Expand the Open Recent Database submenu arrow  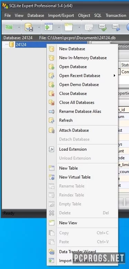(115, 75)
